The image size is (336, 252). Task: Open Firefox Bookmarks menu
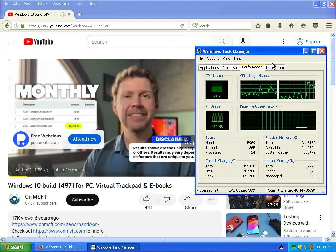coord(61,3)
